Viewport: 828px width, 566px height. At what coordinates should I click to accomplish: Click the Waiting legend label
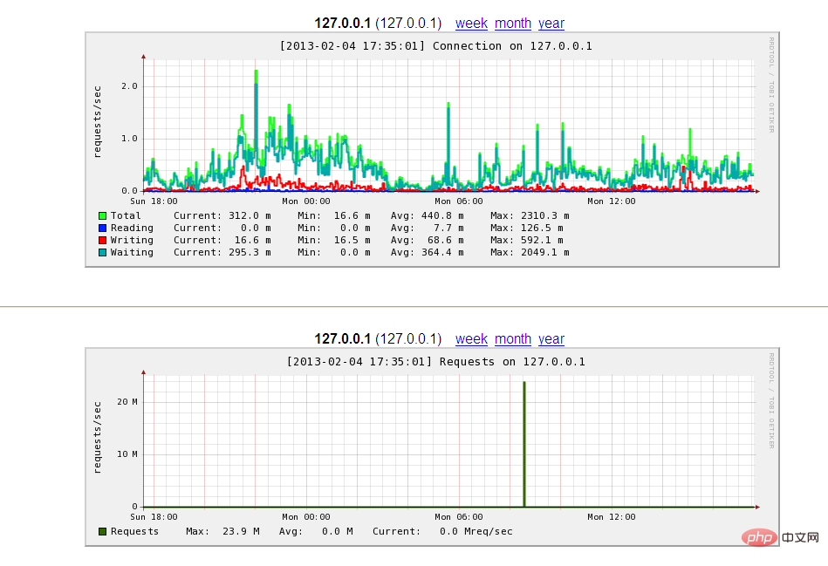(x=132, y=252)
